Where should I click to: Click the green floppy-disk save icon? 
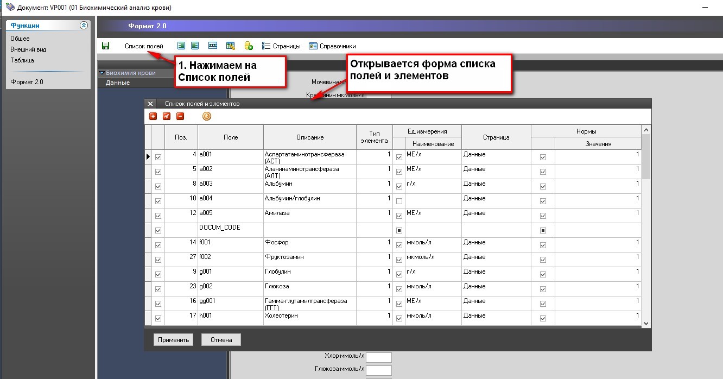105,46
